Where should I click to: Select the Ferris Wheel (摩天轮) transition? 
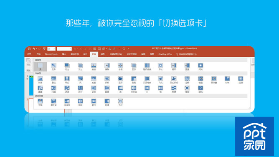[53, 102]
